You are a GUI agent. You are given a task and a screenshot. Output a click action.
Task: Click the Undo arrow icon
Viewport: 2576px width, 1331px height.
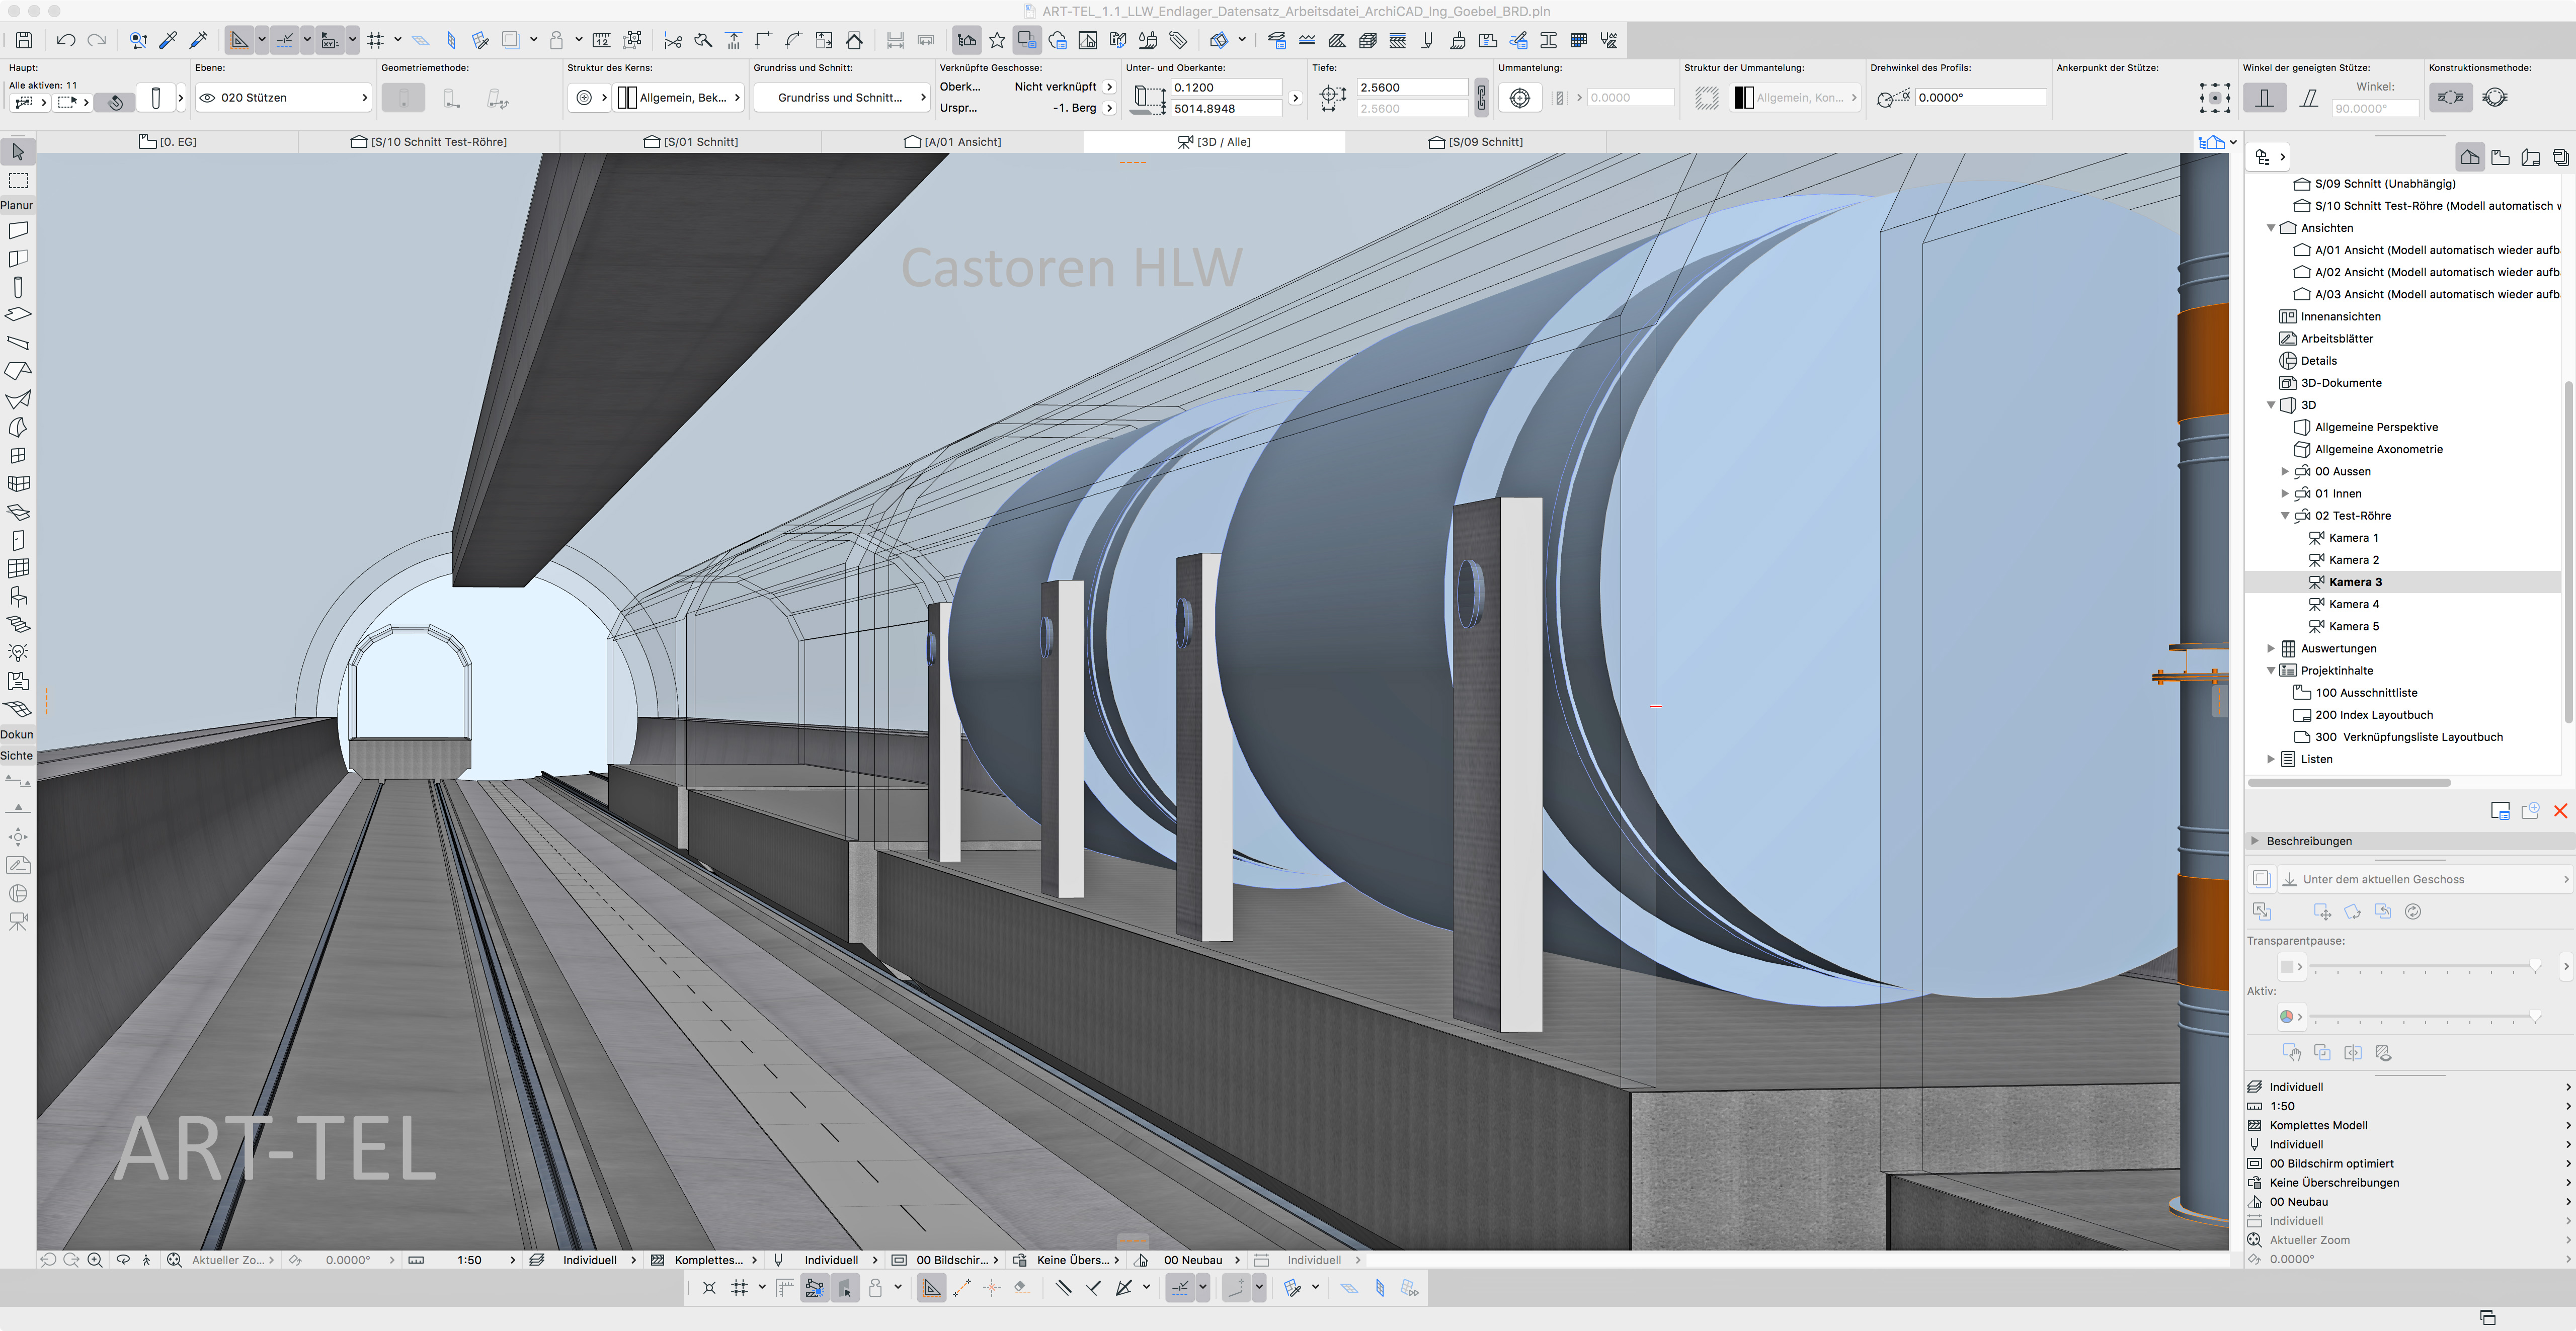pyautogui.click(x=66, y=40)
